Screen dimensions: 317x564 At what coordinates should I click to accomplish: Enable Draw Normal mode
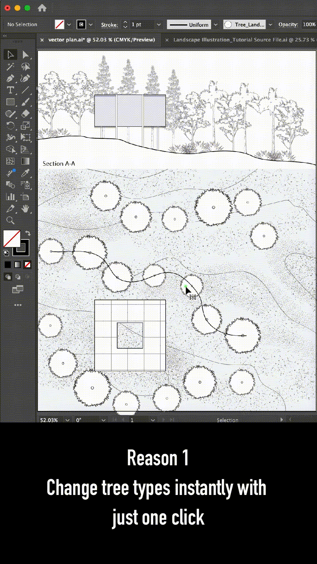8,276
